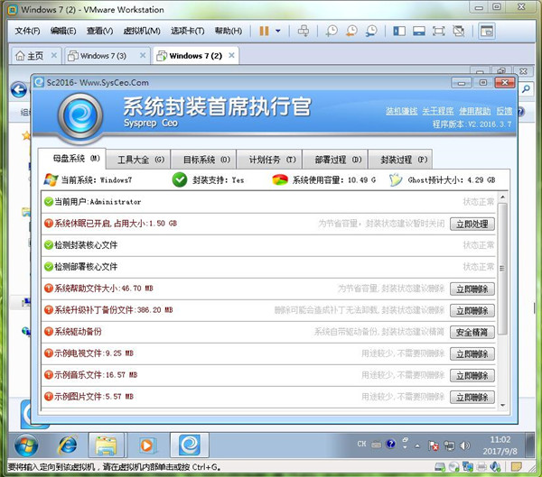Toggle the thumbnail bar view
This screenshot has height=477, width=542.
[x=419, y=31]
